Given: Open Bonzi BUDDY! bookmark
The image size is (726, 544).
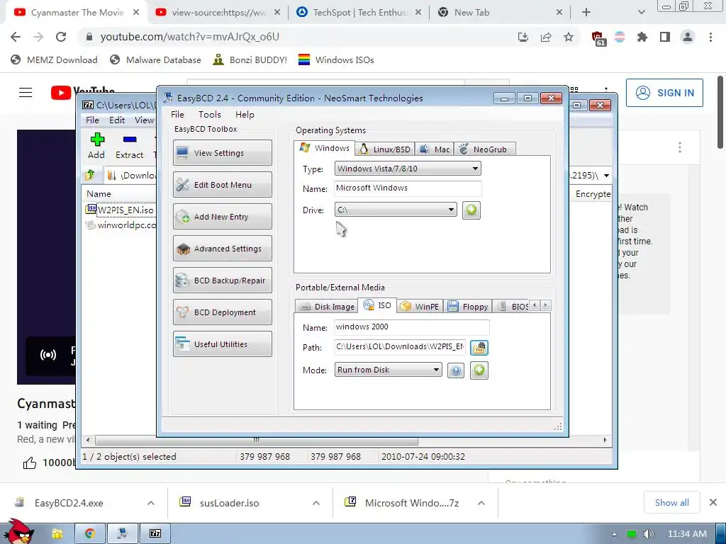Looking at the screenshot, I should (250, 59).
